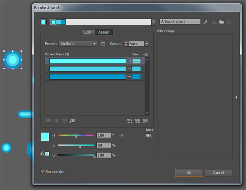Open the Preset dropdown showing Custom
Screen dimensions: 246x190
[78, 43]
